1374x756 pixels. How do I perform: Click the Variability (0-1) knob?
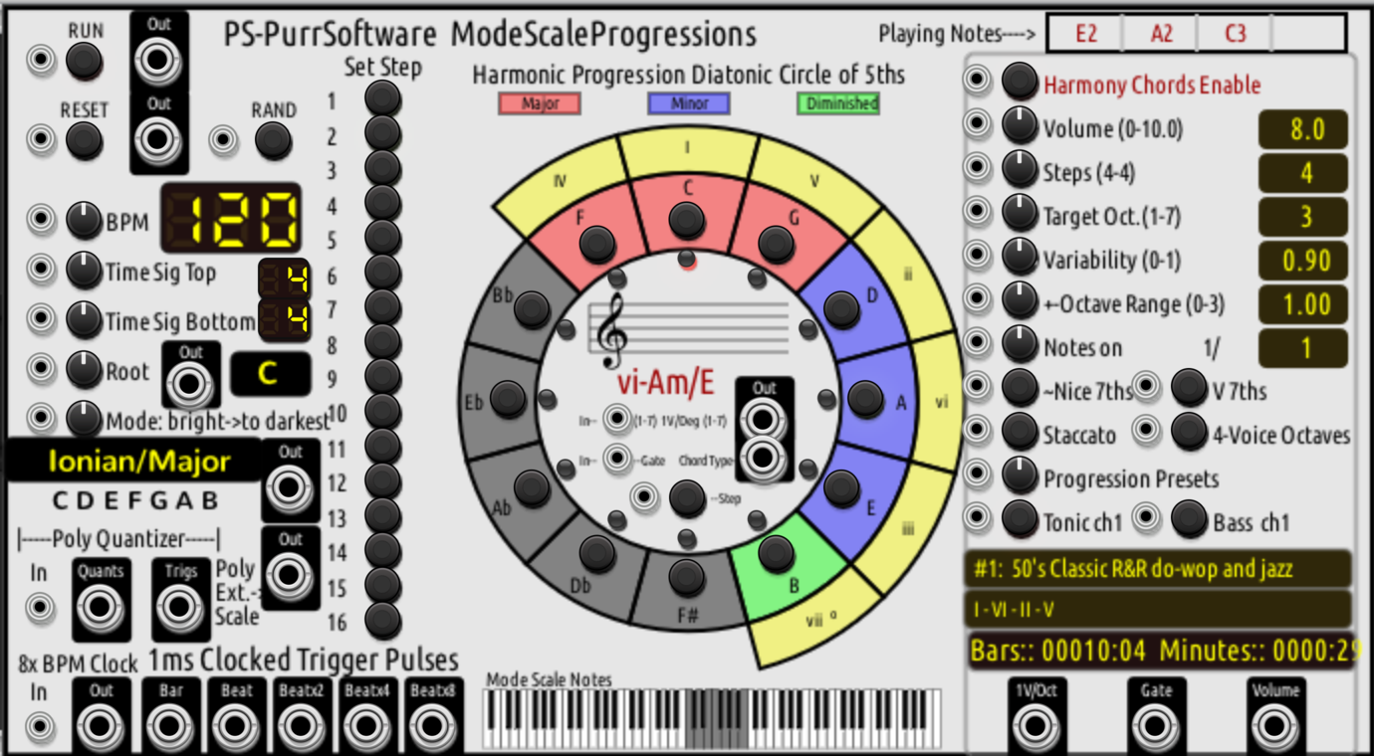point(1020,256)
